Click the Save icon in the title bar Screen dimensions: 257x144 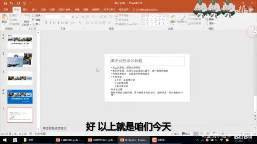click(x=5, y=3)
